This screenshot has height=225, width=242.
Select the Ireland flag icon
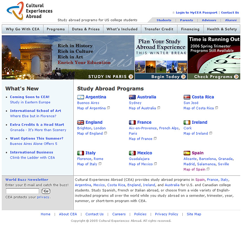pyautogui.click(x=187, y=123)
